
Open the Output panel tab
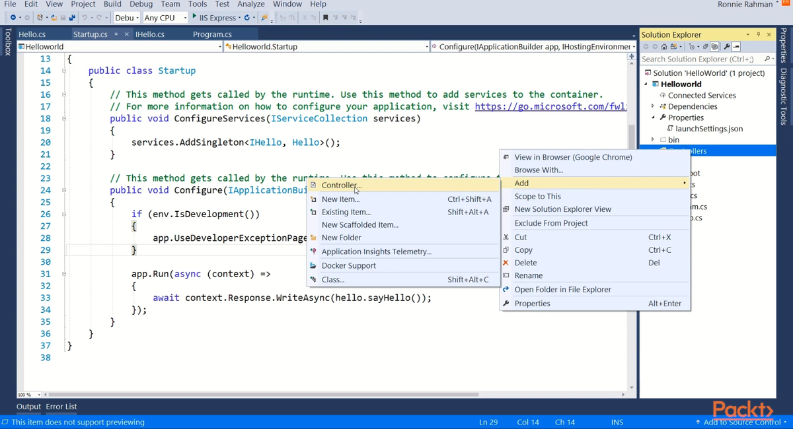pos(28,407)
